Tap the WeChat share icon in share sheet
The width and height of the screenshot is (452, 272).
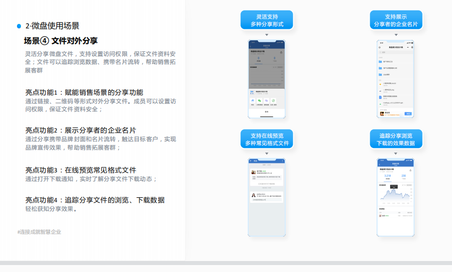click(260, 101)
